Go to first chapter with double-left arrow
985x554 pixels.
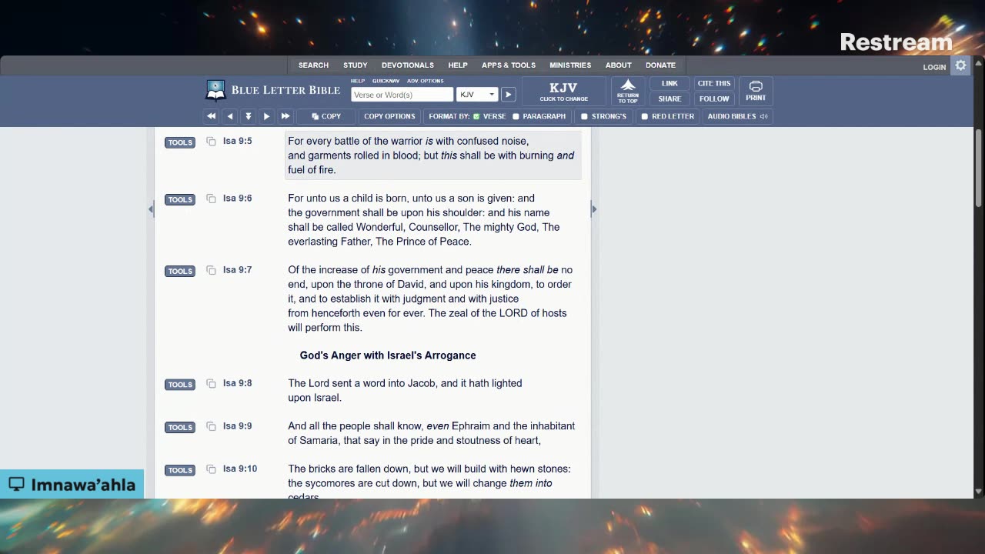click(x=211, y=116)
